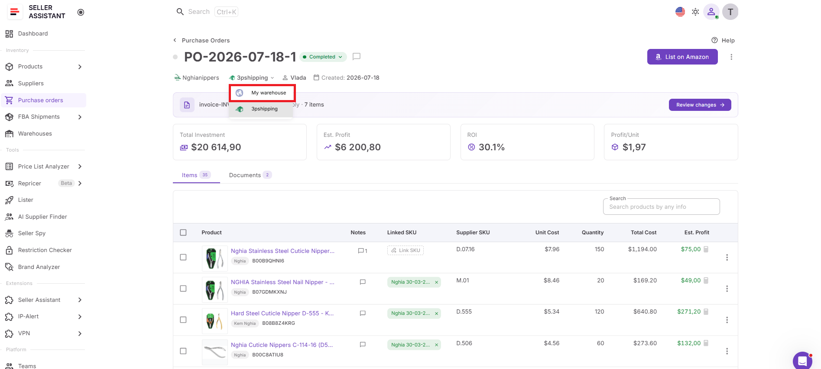The width and height of the screenshot is (821, 369).
Task: Sort by the Unit Cost column header
Action: [x=547, y=233]
